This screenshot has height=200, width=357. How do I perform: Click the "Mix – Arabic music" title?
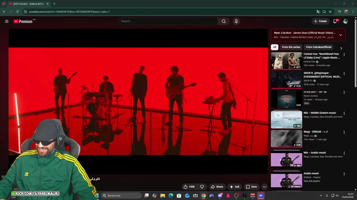[x=315, y=152]
